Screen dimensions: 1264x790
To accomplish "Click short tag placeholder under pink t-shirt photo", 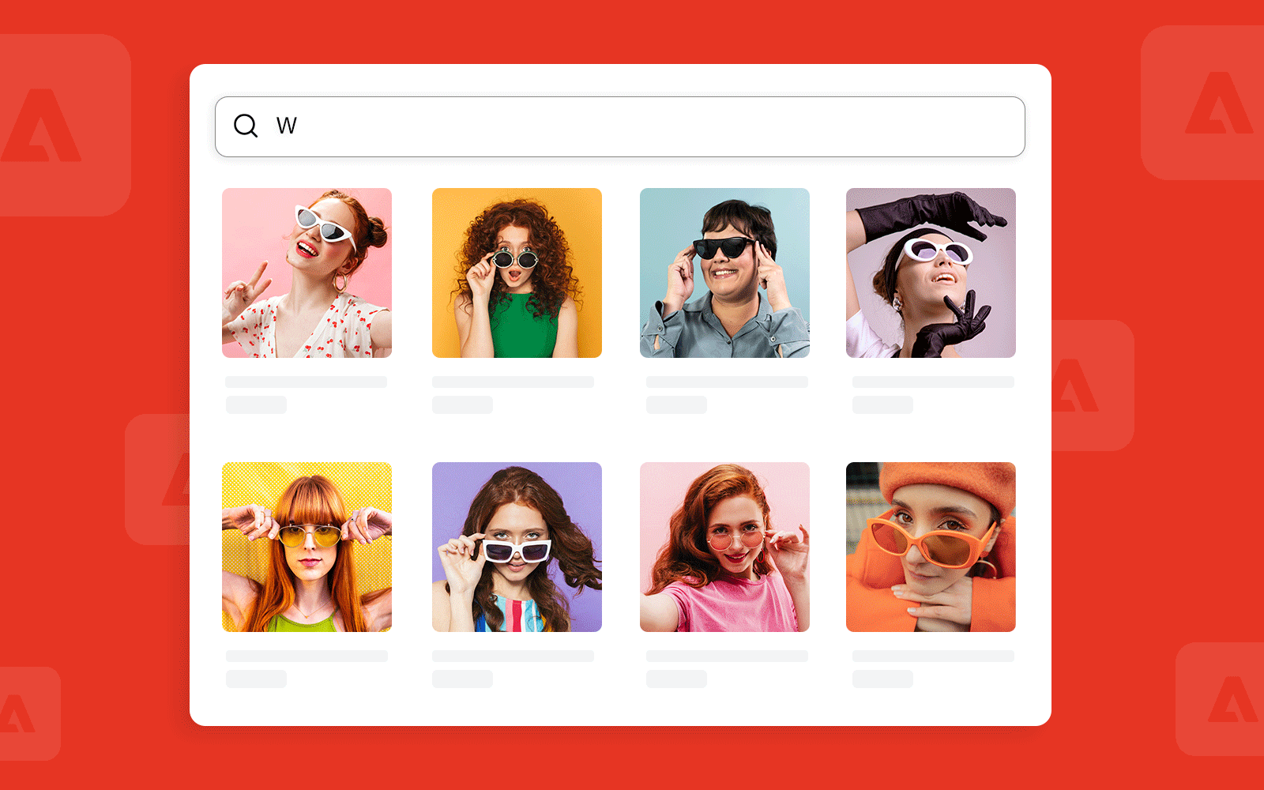I will [x=676, y=679].
